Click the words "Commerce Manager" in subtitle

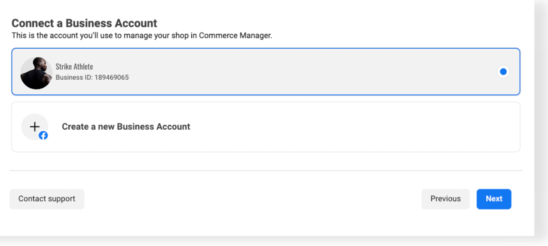coord(235,36)
